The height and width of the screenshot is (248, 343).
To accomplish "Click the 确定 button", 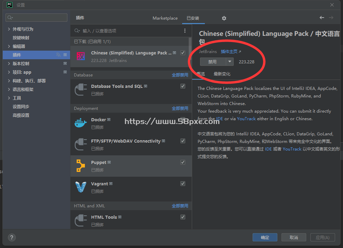I will click(265, 237).
